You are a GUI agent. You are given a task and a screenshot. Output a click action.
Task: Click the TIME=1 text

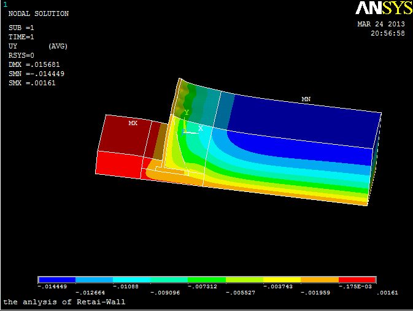click(x=21, y=37)
